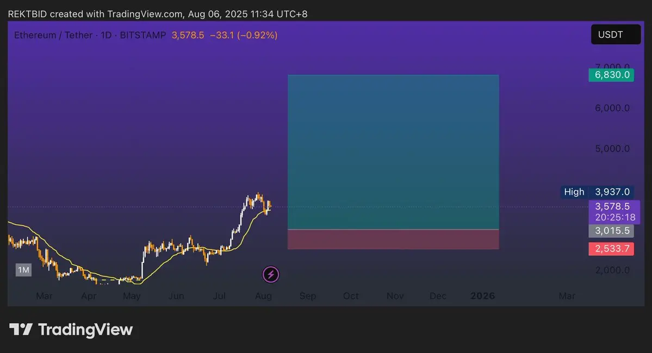652x353 pixels.
Task: Click the purple lightning bolt event icon
Action: coord(271,274)
